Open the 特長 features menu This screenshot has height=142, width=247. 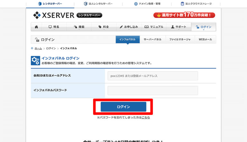pos(54,27)
